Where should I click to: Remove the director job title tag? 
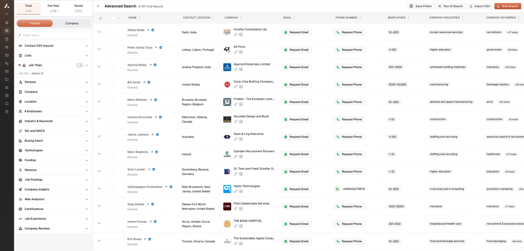42,73
